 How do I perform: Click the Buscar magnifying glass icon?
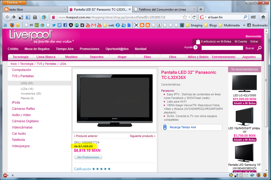259,48
